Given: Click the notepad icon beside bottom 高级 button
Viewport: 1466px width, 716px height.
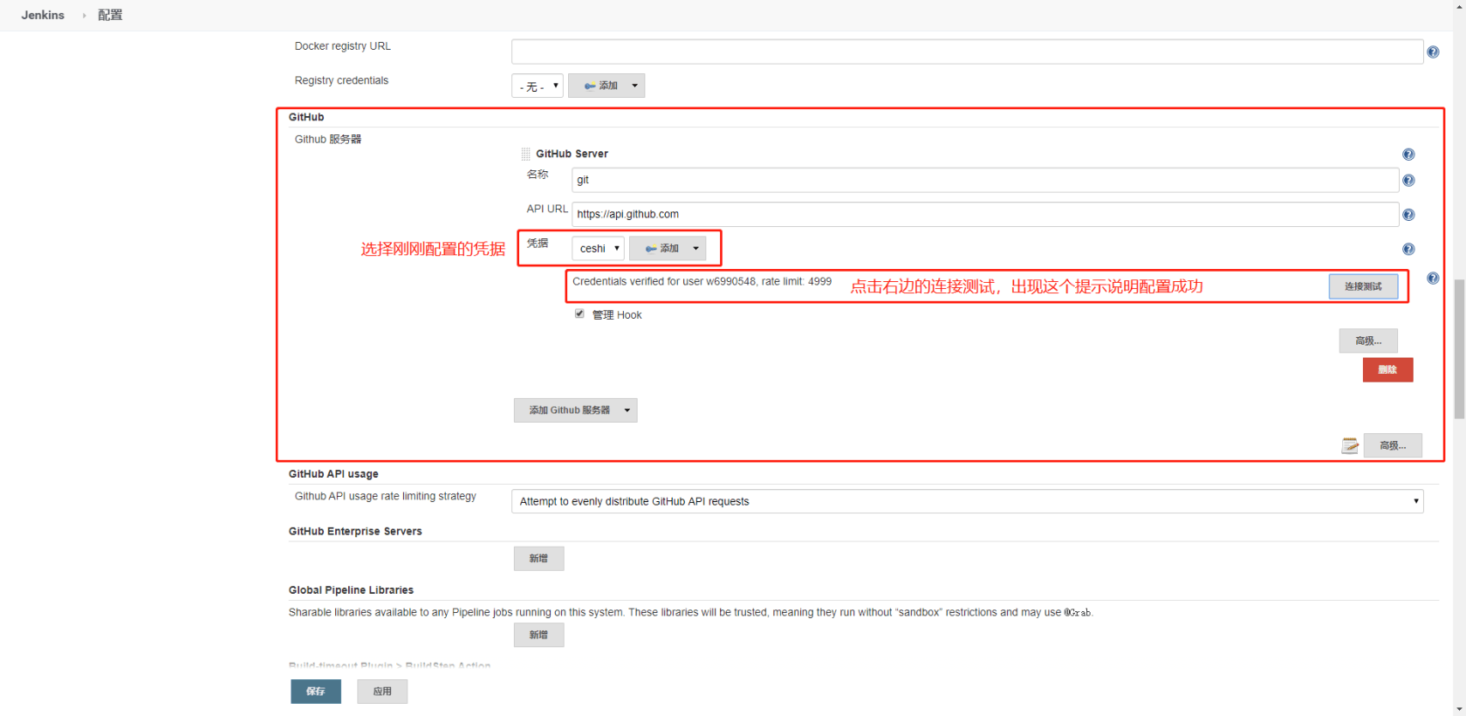Looking at the screenshot, I should (1350, 445).
